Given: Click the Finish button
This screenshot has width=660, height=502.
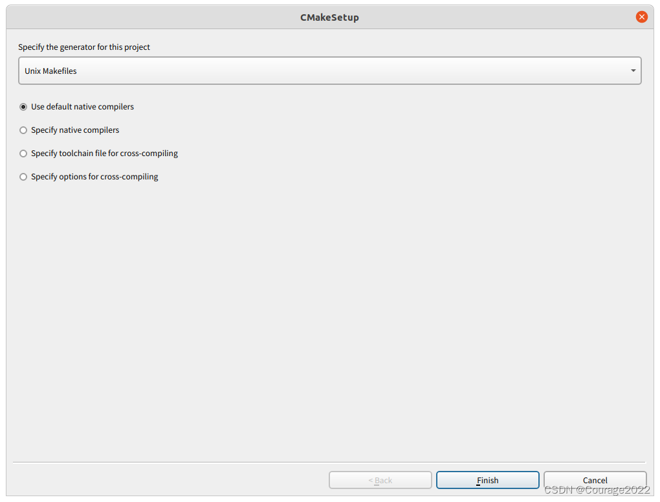Looking at the screenshot, I should pyautogui.click(x=487, y=480).
